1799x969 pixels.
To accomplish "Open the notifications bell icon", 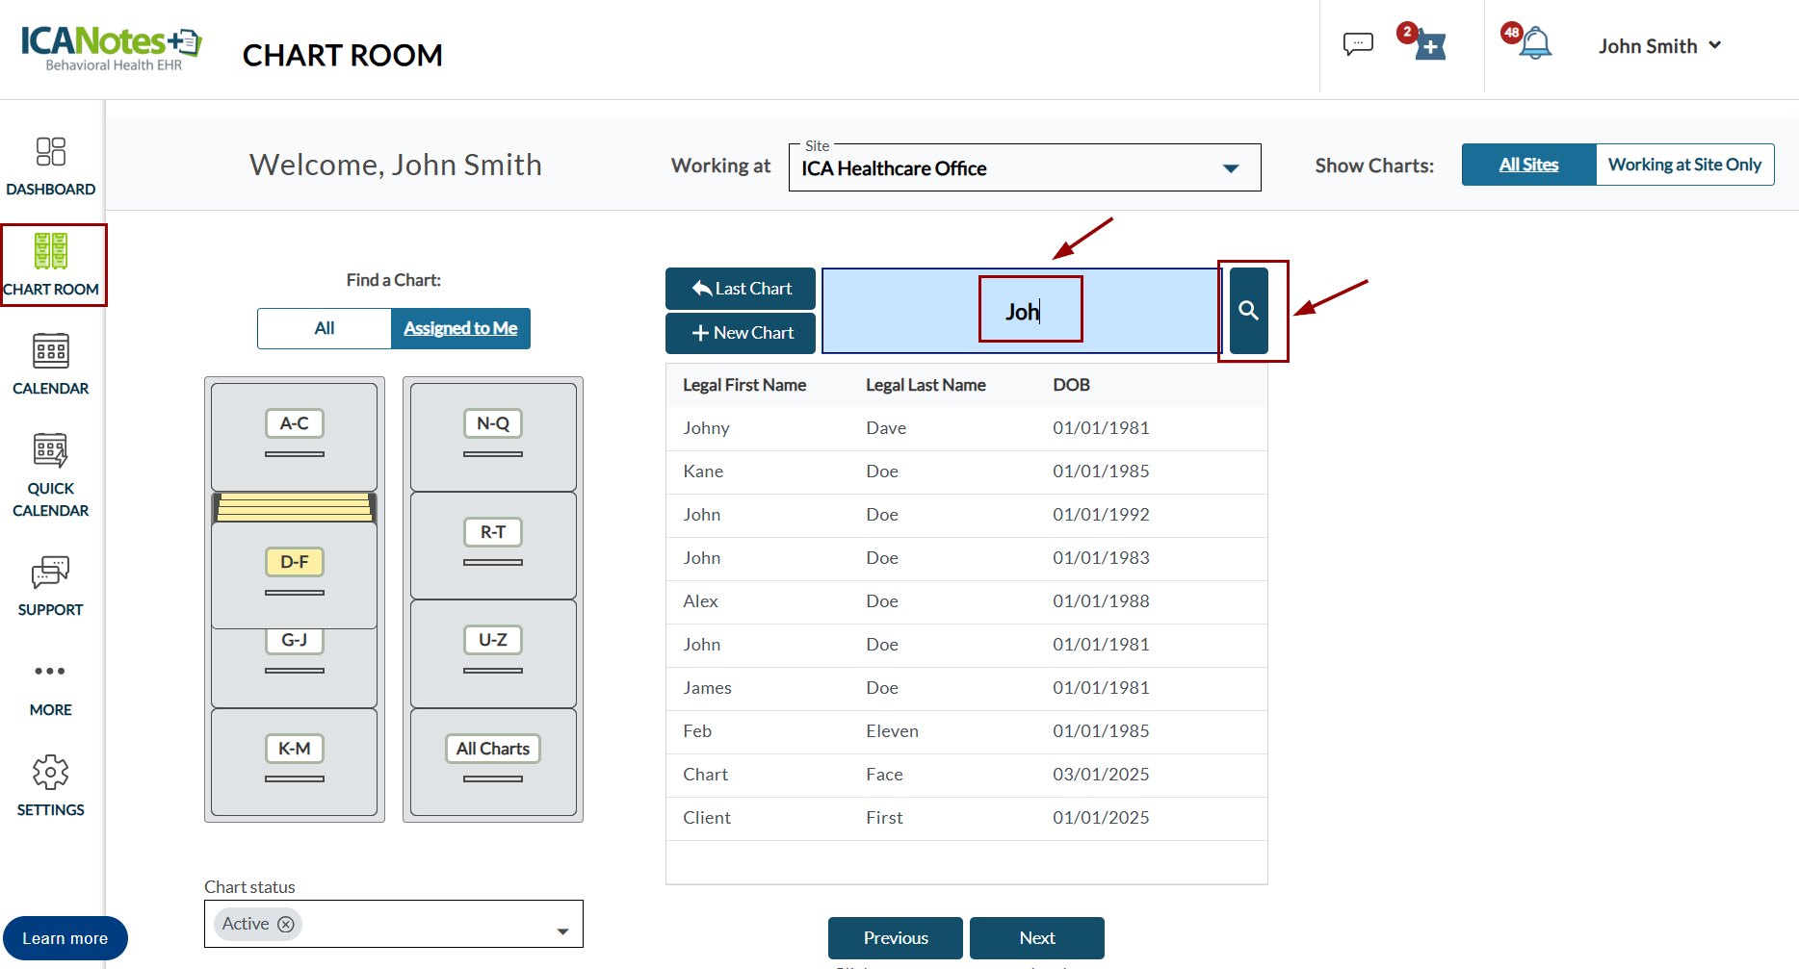I will [1535, 44].
